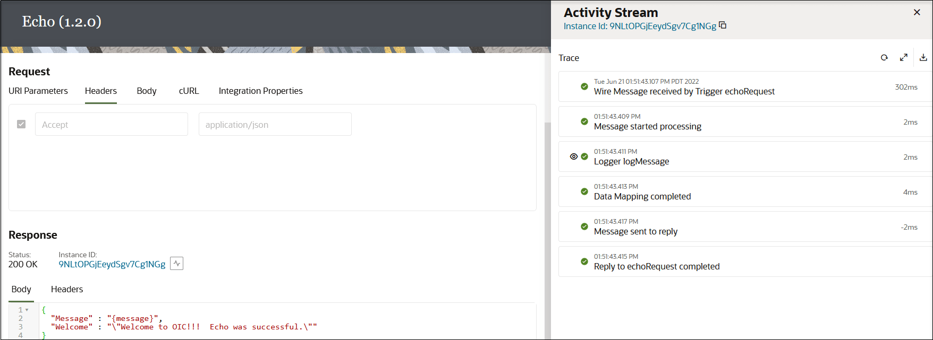Select Data Mapping completed entry
The height and width of the screenshot is (340, 933).
tap(745, 191)
